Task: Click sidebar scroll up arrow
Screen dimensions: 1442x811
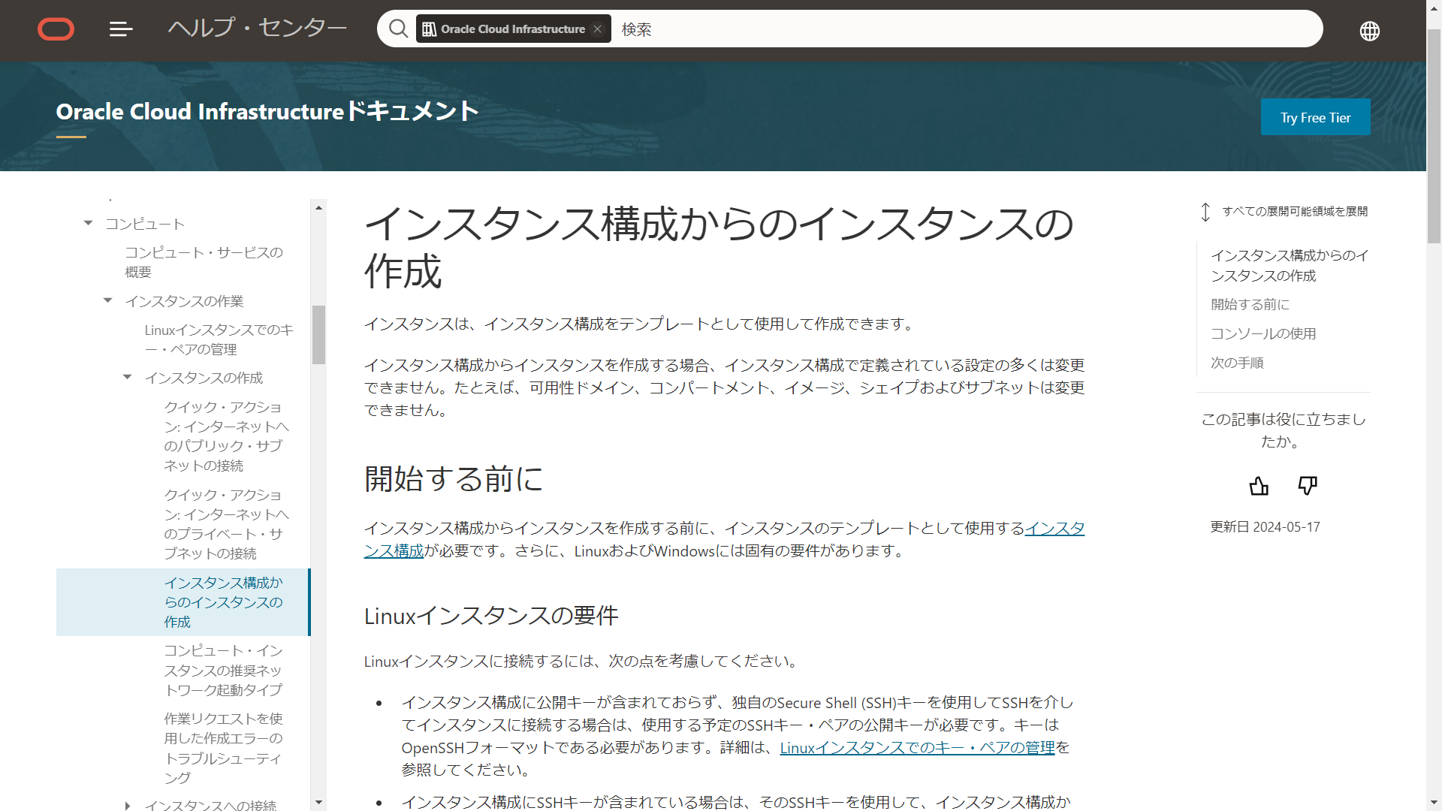Action: pos(318,208)
